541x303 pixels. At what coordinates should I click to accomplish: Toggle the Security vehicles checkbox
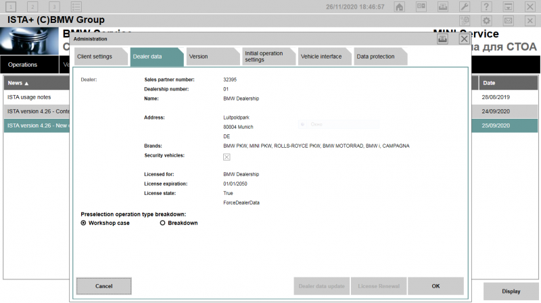click(x=227, y=157)
